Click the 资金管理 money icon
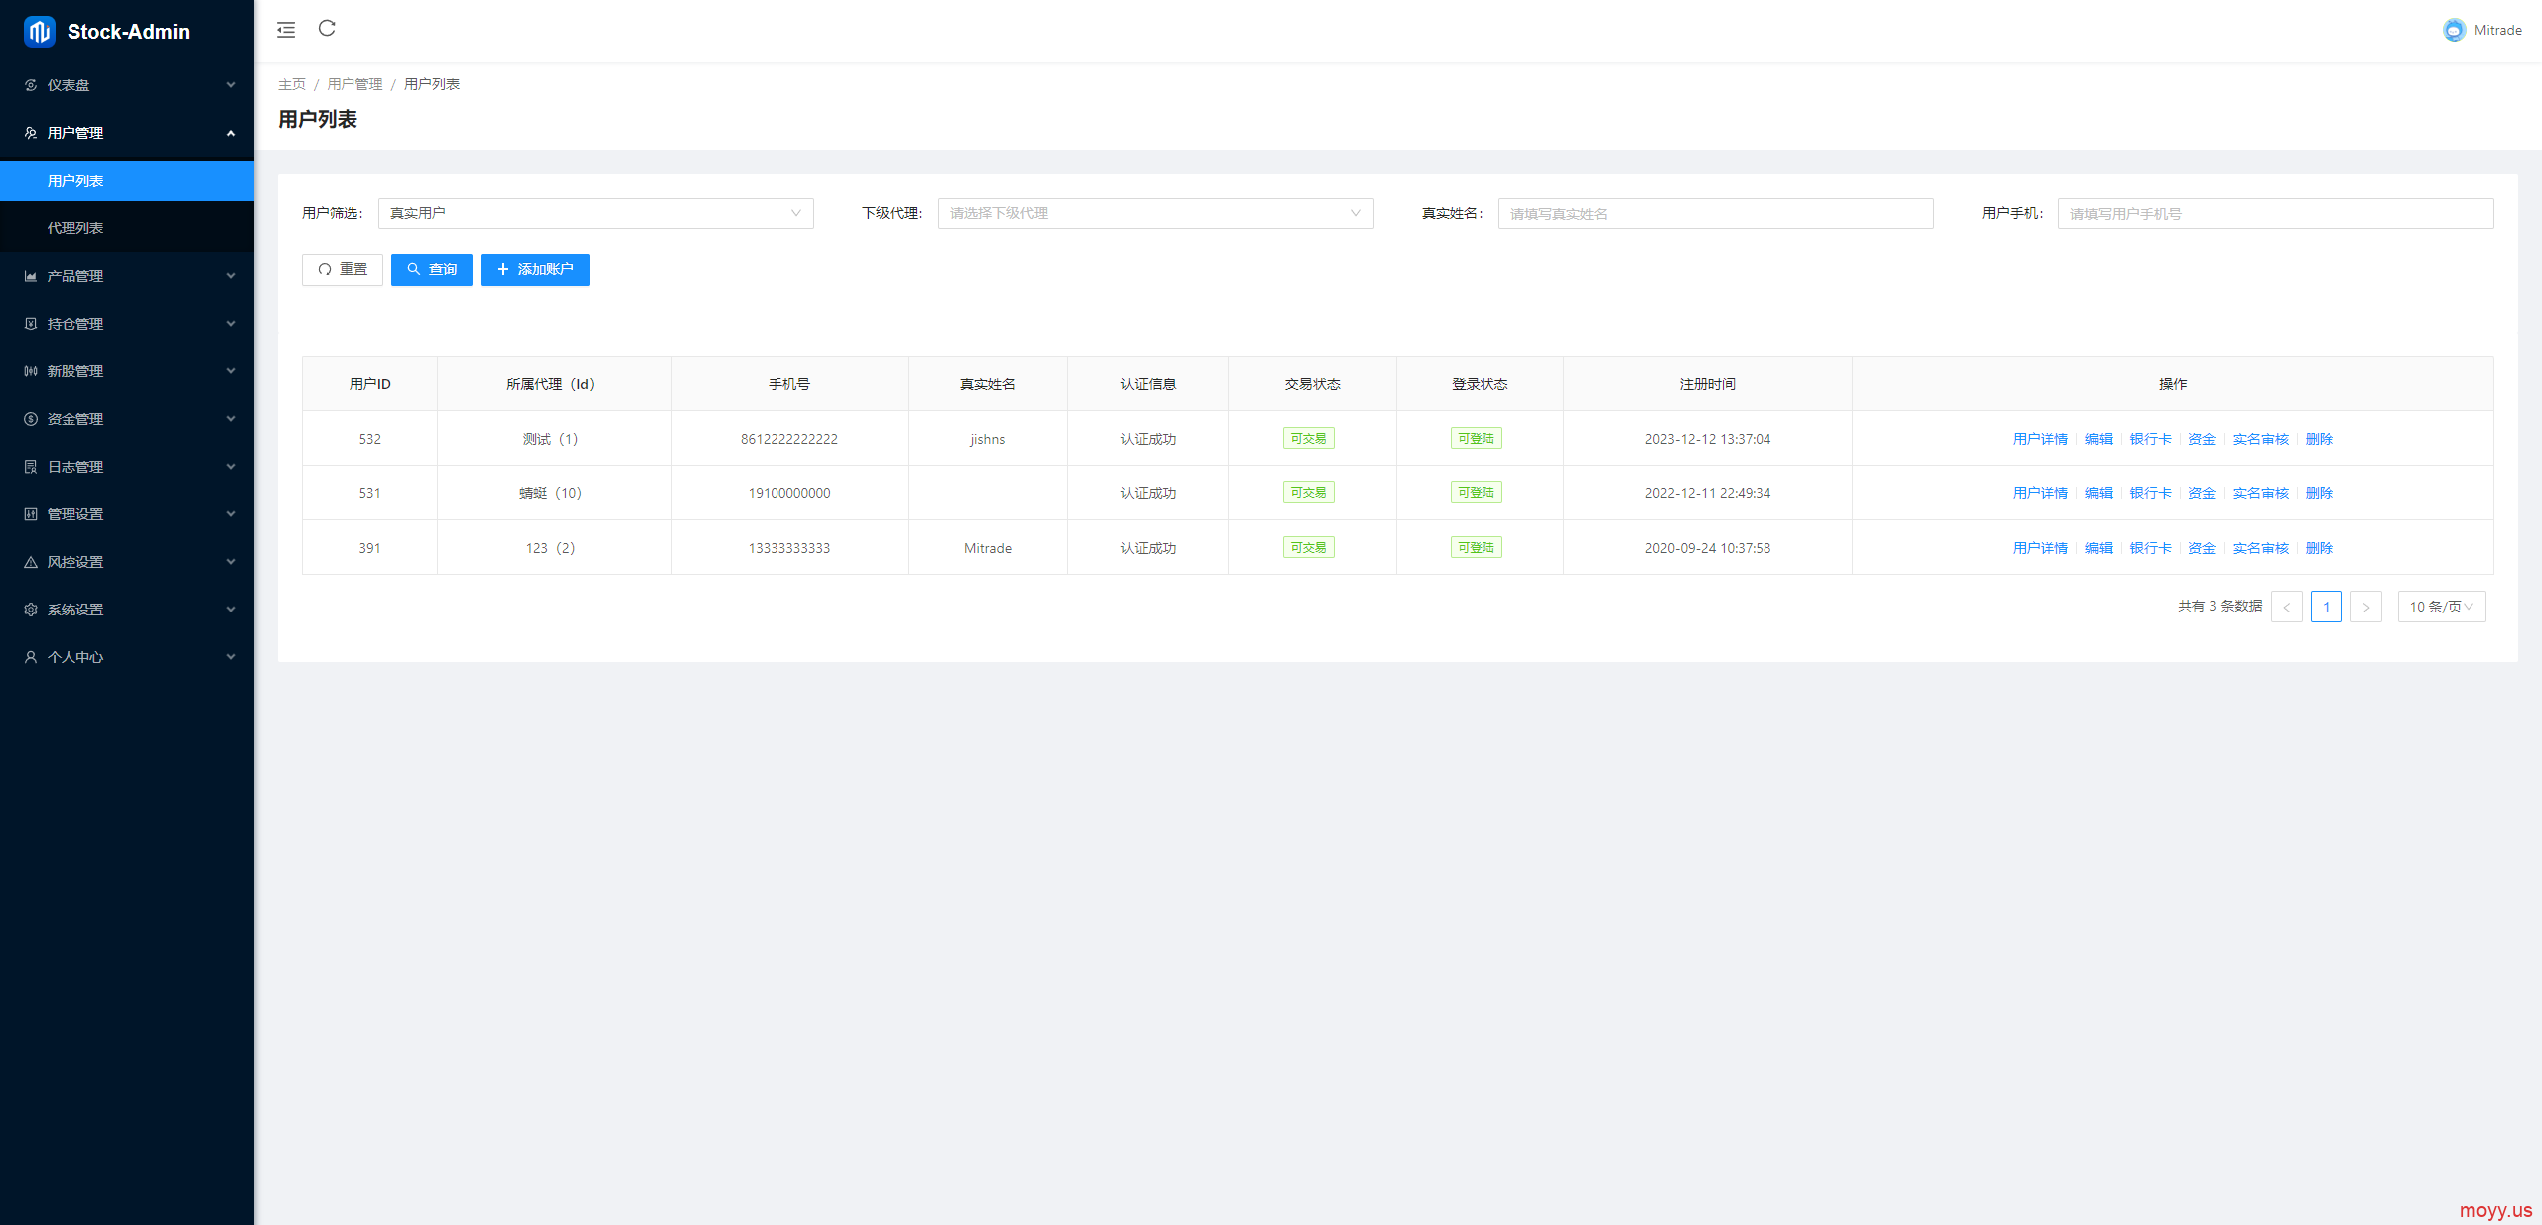Image resolution: width=2542 pixels, height=1225 pixels. coord(31,419)
